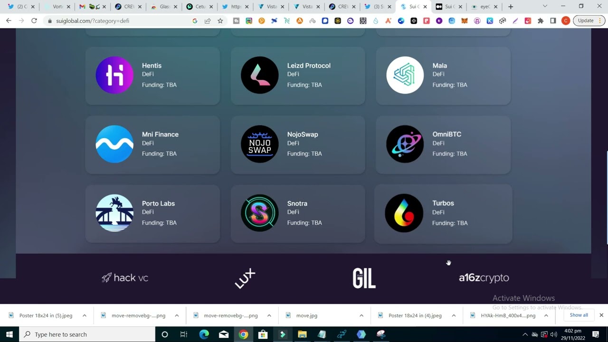Open downloaded file move.jpg

pos(307,315)
